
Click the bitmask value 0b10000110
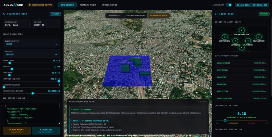(54, 91)
